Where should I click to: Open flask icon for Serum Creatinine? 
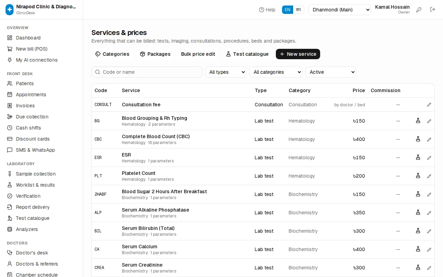418,268
